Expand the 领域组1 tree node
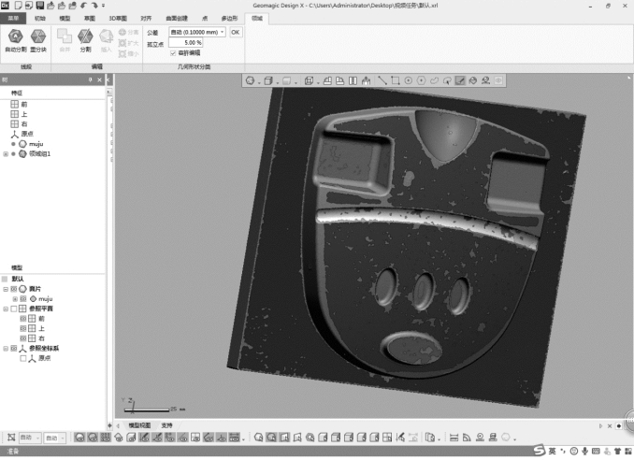The height and width of the screenshot is (460, 634). click(6, 153)
